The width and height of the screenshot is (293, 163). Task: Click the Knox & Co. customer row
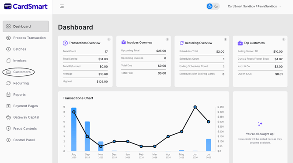coord(260,67)
